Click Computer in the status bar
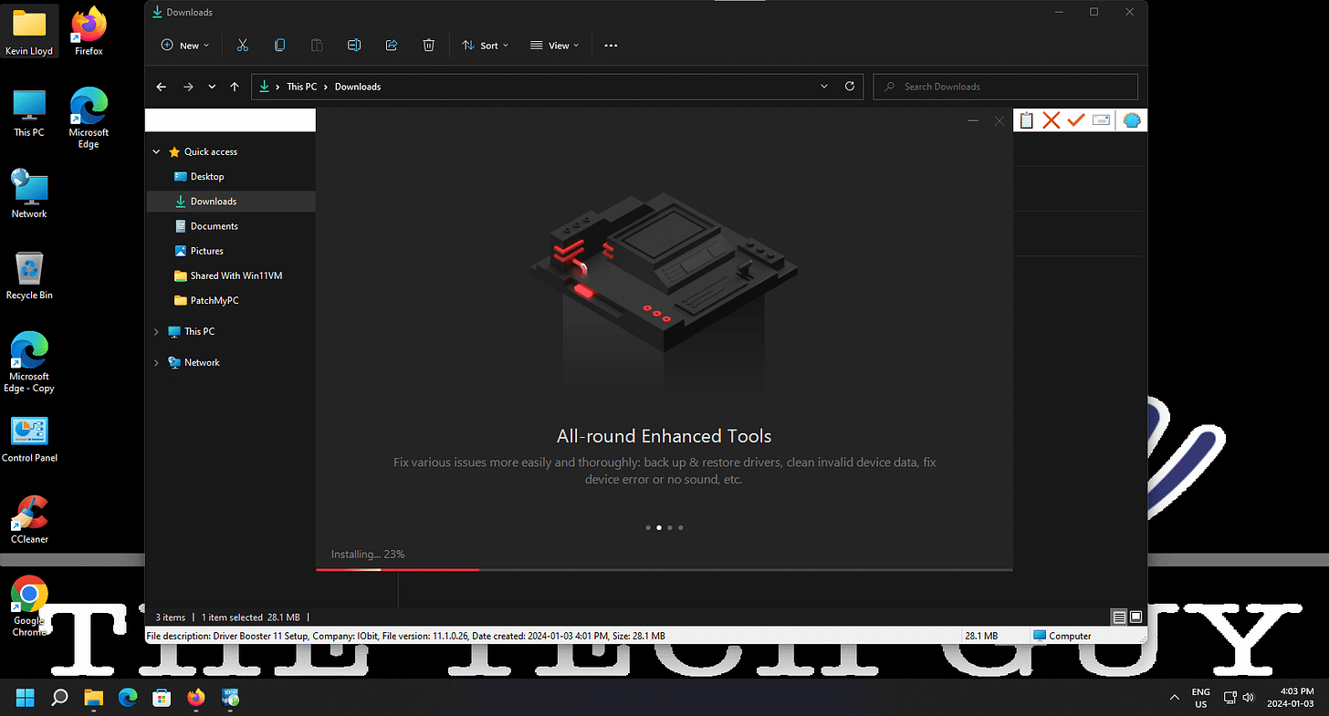1329x716 pixels. click(x=1062, y=636)
